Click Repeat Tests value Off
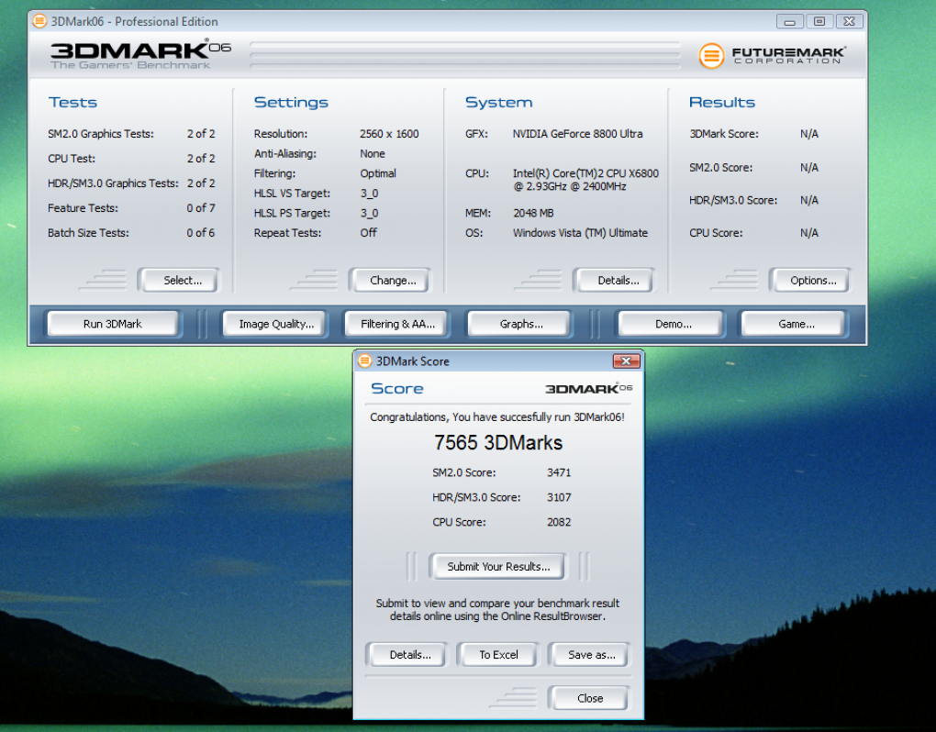This screenshot has height=732, width=936. pyautogui.click(x=368, y=233)
